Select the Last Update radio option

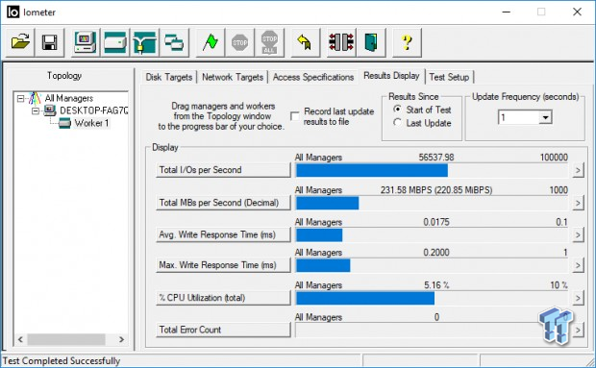[398, 123]
